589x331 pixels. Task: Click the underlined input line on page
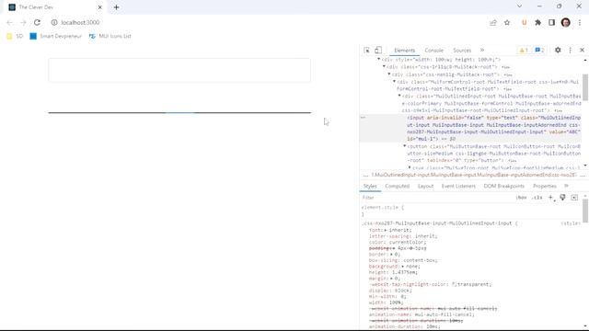179,112
